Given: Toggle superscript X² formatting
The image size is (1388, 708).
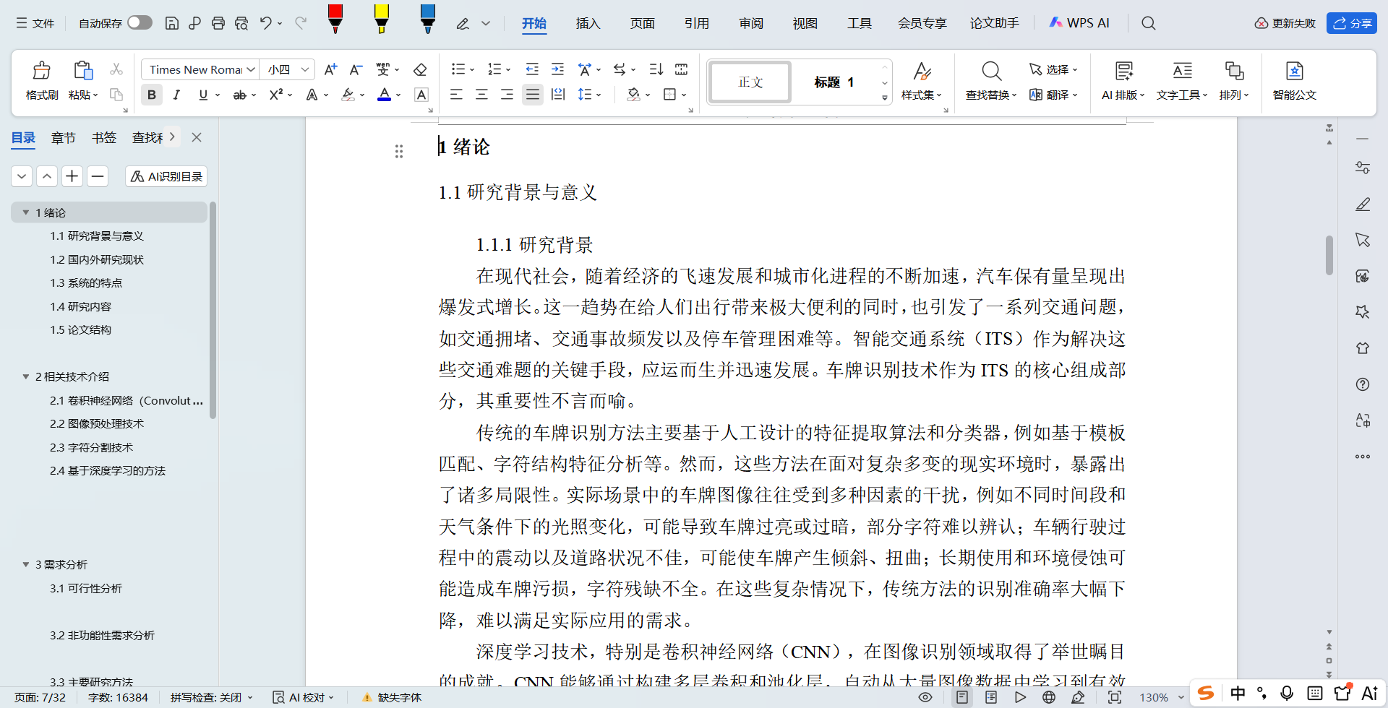Looking at the screenshot, I should [275, 95].
